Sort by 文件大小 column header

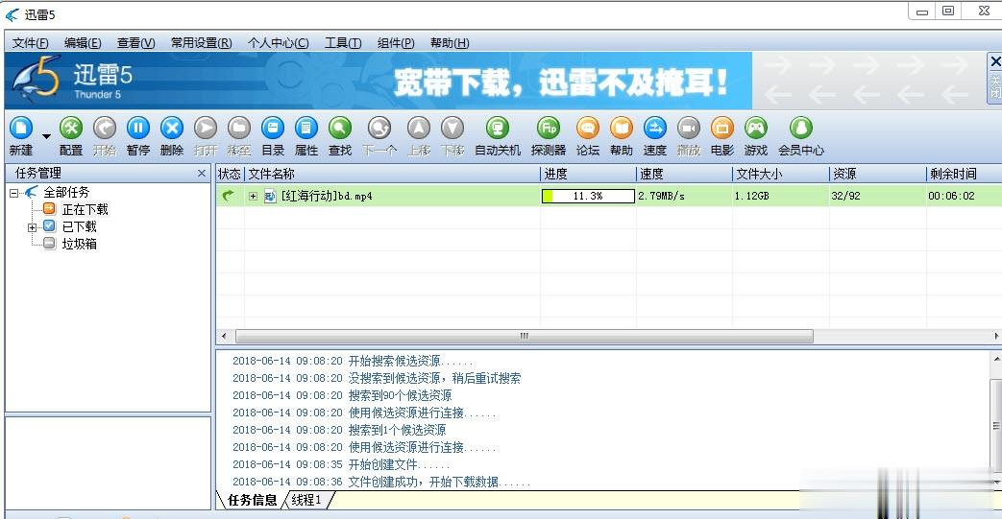pyautogui.click(x=781, y=174)
